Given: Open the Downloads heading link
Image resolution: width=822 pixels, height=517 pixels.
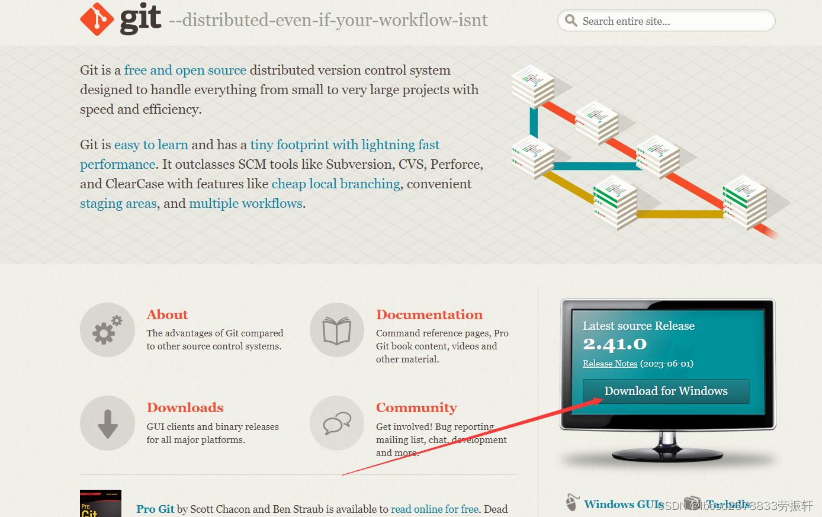Looking at the screenshot, I should click(x=185, y=407).
